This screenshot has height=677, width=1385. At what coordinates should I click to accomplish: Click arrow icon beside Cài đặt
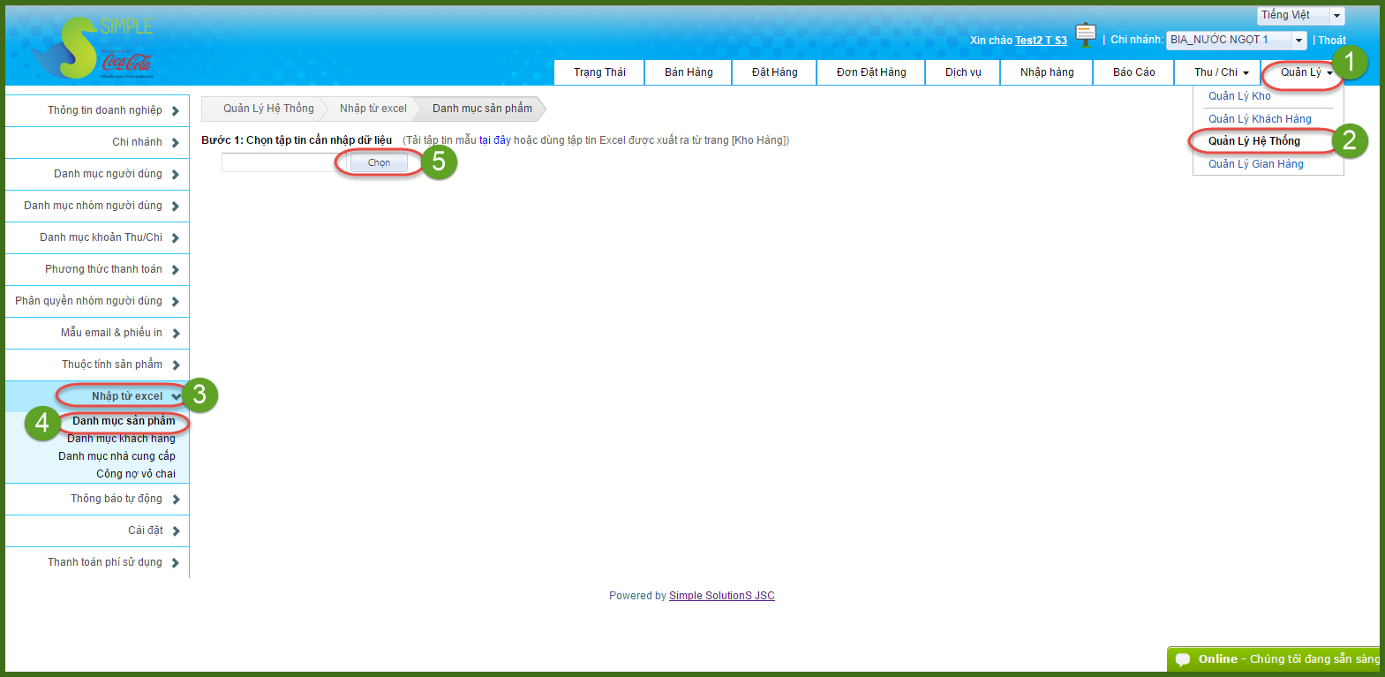[176, 531]
